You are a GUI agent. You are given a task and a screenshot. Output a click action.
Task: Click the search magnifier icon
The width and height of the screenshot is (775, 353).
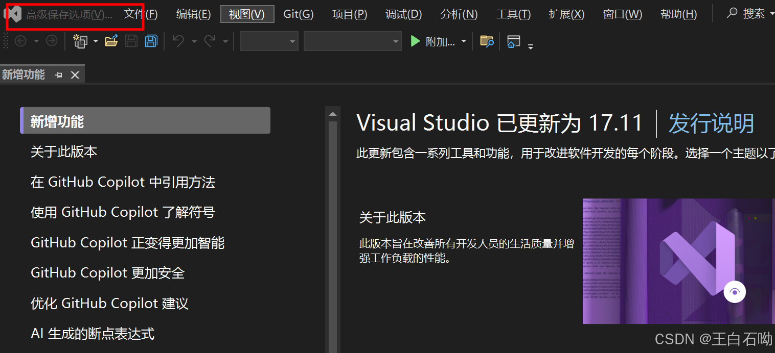click(x=733, y=13)
